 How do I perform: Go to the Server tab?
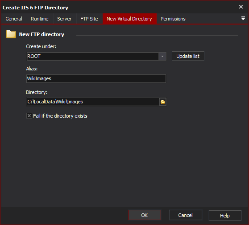tap(64, 19)
